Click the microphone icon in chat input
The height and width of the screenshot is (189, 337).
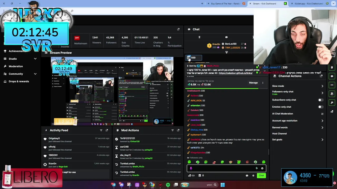point(191,168)
